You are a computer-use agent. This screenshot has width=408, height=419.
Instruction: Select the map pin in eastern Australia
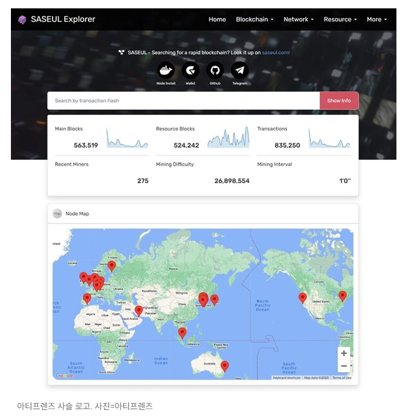pyautogui.click(x=225, y=366)
